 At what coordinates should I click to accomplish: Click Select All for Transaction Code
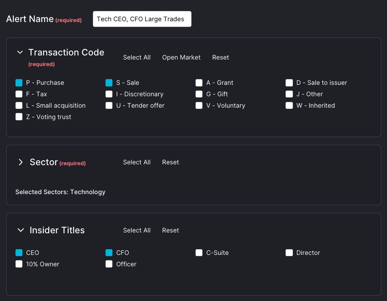click(137, 58)
